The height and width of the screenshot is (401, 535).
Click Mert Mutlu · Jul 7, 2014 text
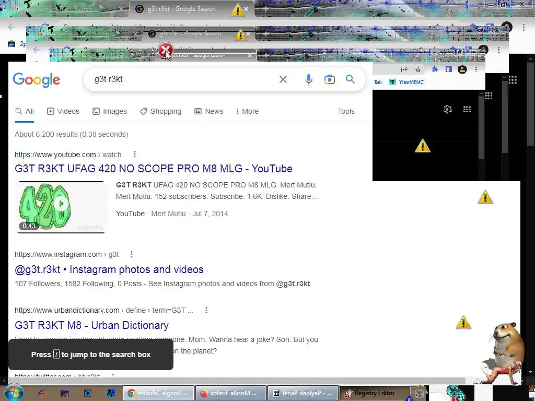[x=189, y=214]
